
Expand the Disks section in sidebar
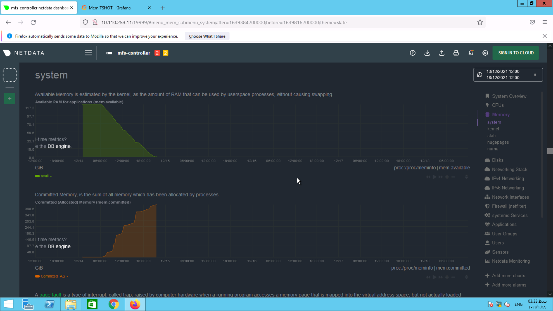pyautogui.click(x=497, y=160)
